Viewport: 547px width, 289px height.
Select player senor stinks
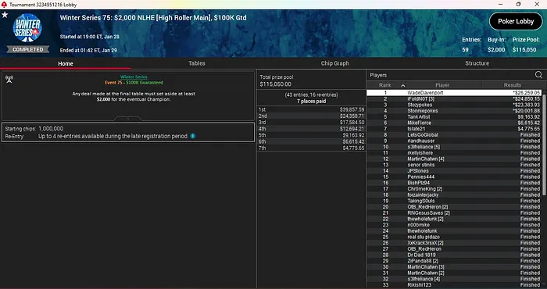point(454,165)
